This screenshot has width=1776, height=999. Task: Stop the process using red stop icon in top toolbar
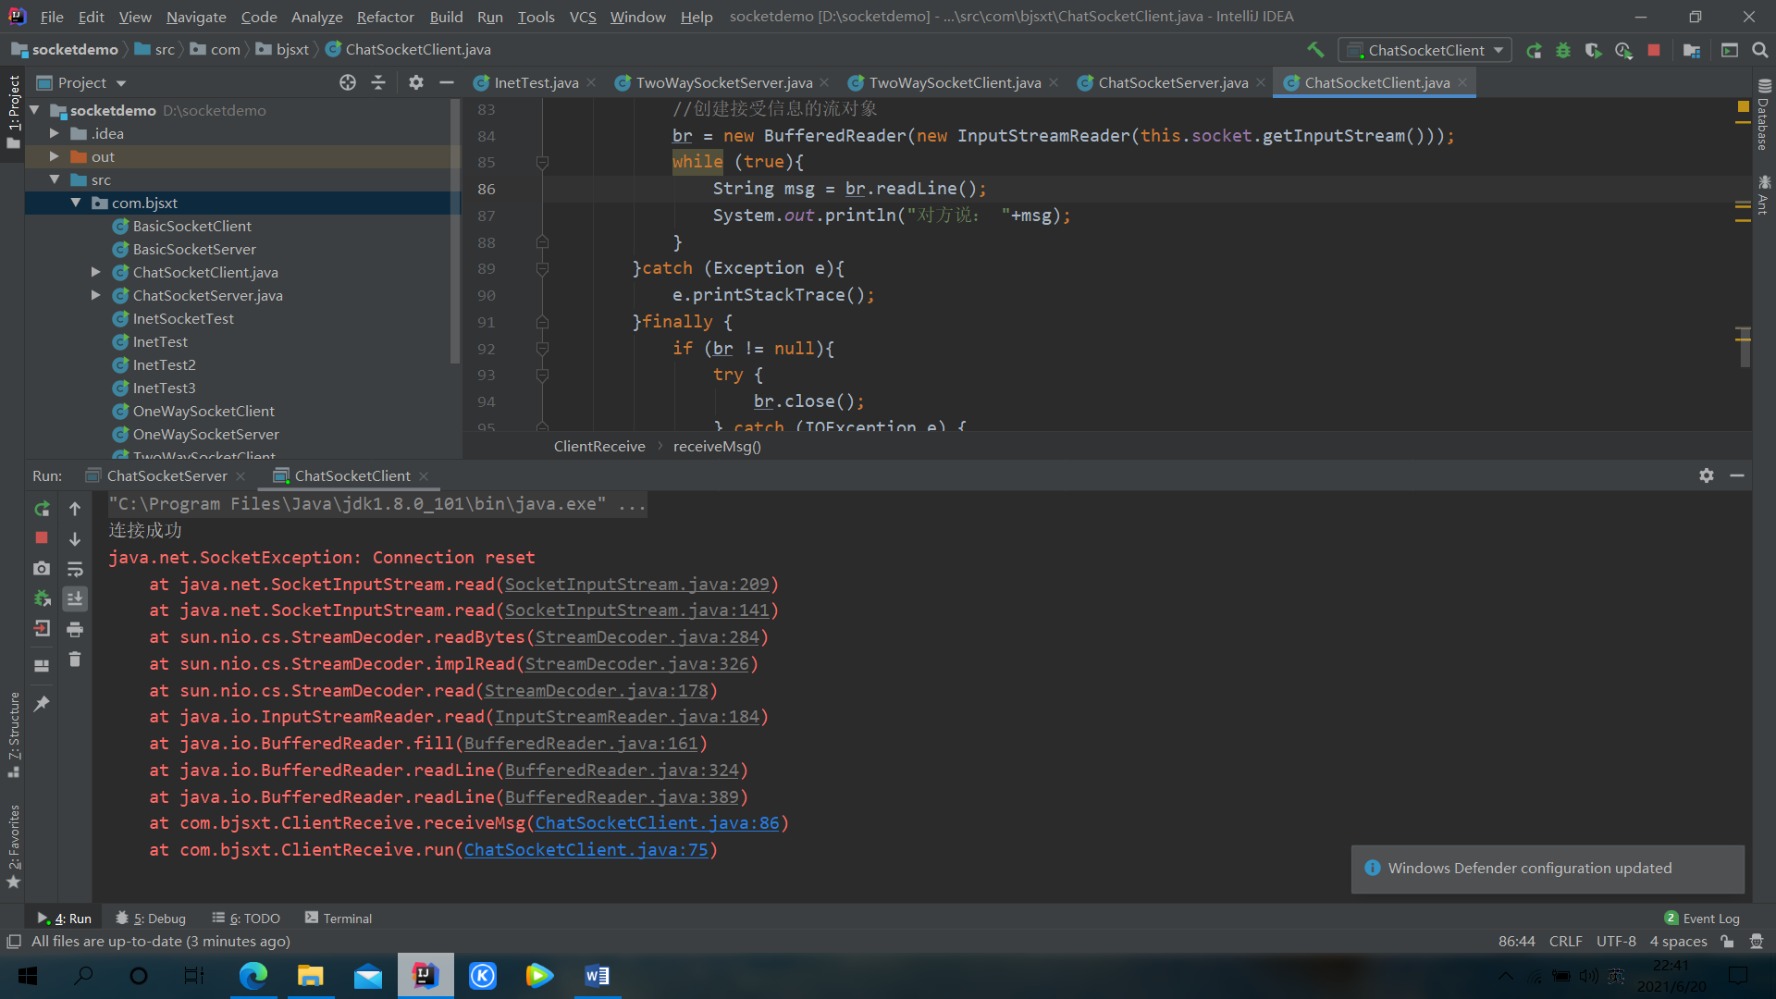(1654, 50)
